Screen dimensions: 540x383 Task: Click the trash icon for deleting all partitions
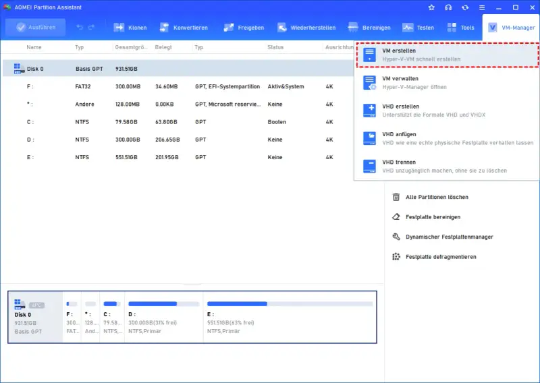pos(396,197)
